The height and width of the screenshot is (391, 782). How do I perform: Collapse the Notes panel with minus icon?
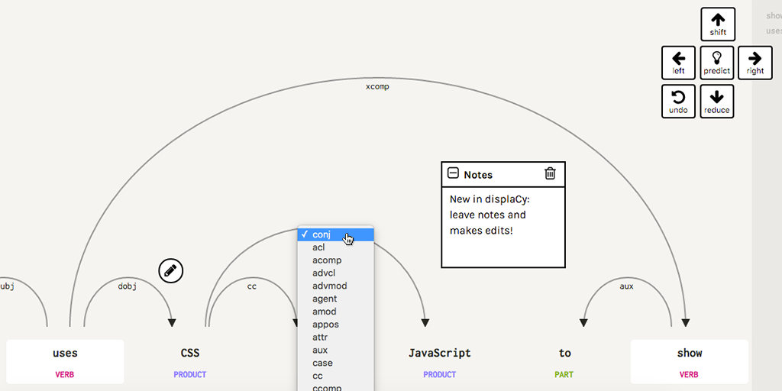click(453, 174)
